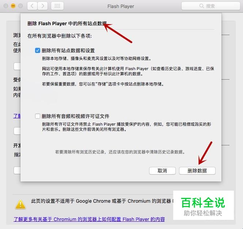The width and height of the screenshot is (243, 229).
Task: Click the yellow warning triangle icon
Action: 20,204
